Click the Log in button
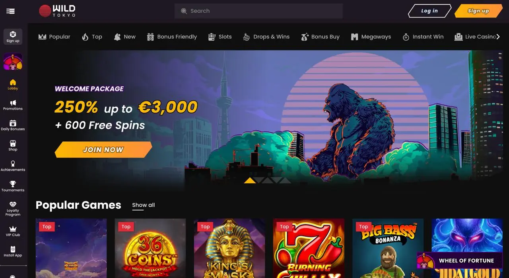This screenshot has width=509, height=278. click(429, 11)
